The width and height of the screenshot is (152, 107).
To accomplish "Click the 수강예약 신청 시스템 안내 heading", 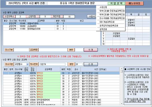I will click(x=137, y=69).
